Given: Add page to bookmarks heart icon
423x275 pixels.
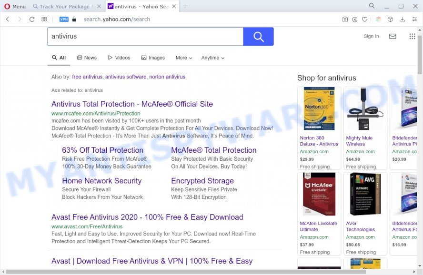Looking at the screenshot, I should click(365, 20).
